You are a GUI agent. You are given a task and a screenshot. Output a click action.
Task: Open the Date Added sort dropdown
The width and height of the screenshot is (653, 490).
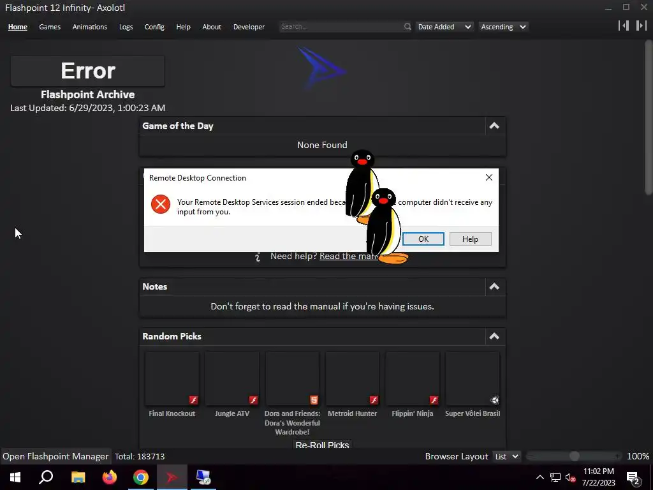tap(444, 27)
